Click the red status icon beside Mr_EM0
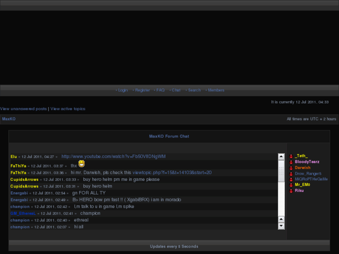339x254 pixels. (x=291, y=185)
